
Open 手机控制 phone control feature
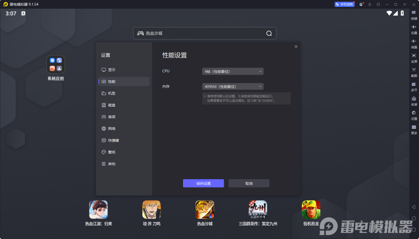345,4
